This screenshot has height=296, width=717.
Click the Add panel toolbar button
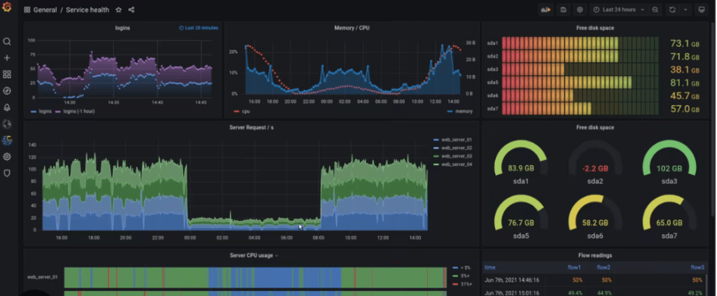[545, 10]
